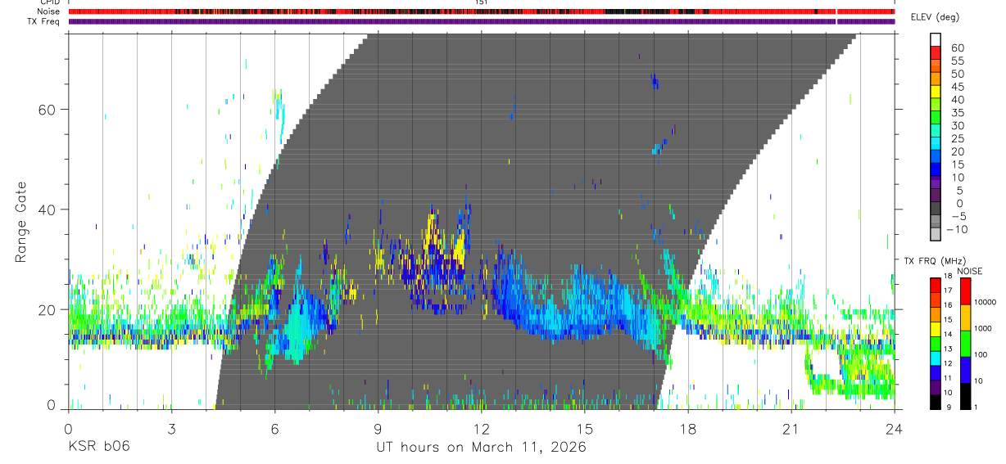Click x-axis tick label '12'
1006x464 pixels.
click(481, 429)
